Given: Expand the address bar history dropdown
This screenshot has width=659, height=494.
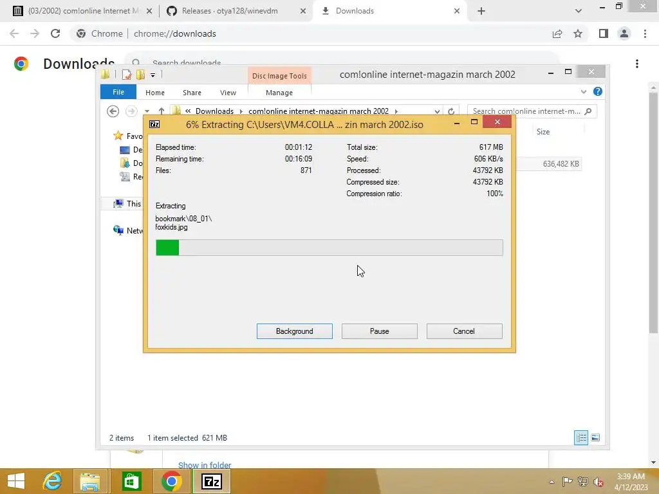Looking at the screenshot, I should click(x=437, y=111).
